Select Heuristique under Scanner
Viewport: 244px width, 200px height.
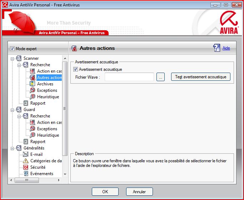pyautogui.click(x=48, y=97)
